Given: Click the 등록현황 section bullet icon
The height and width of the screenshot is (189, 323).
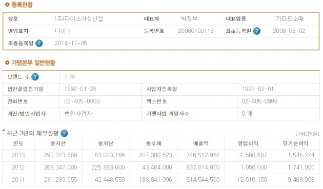Looking at the screenshot, I should [x=7, y=4].
